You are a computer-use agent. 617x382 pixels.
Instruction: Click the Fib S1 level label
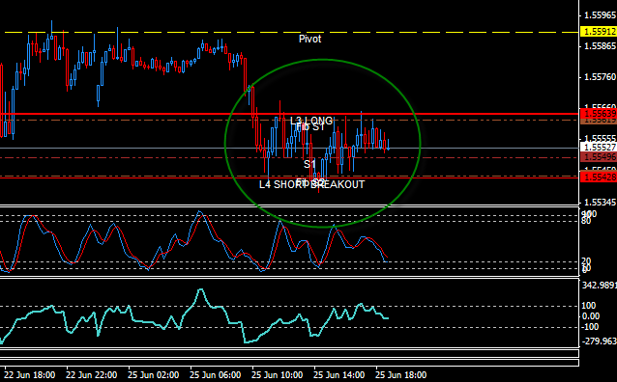310,127
